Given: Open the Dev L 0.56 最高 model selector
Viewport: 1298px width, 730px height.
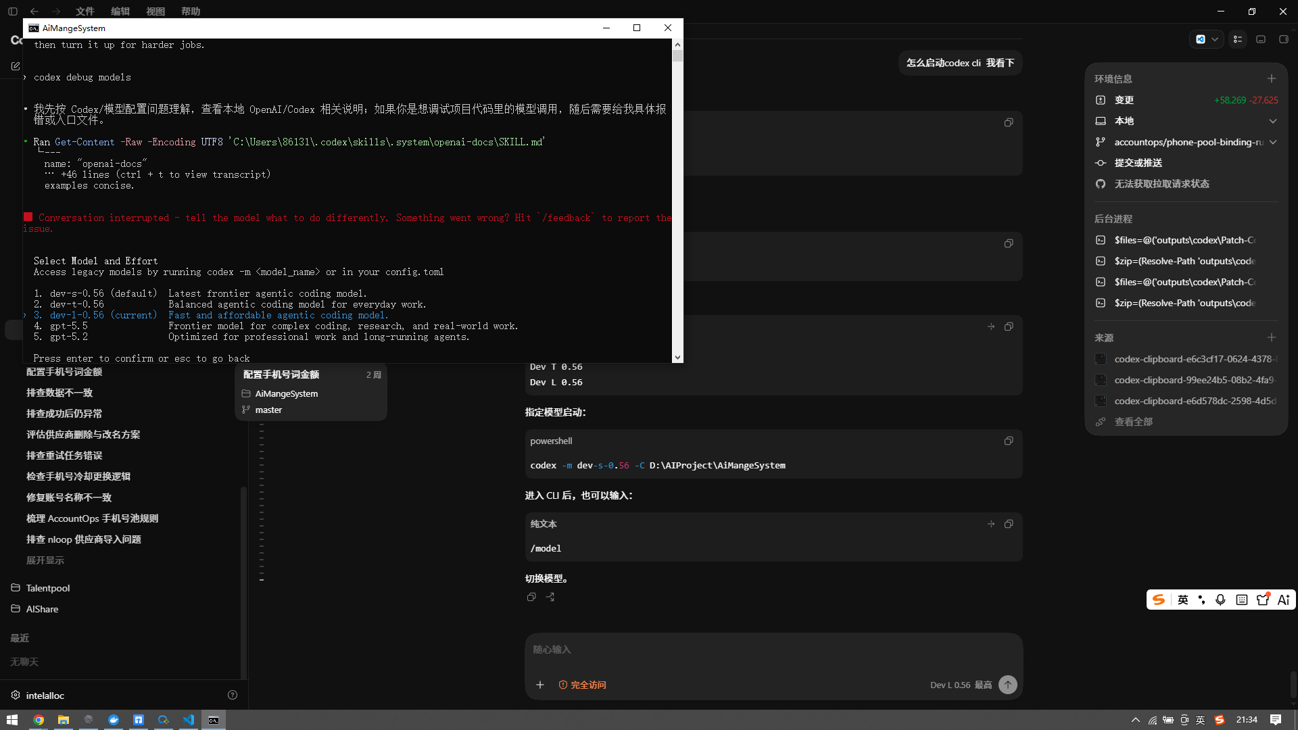Looking at the screenshot, I should (x=961, y=685).
